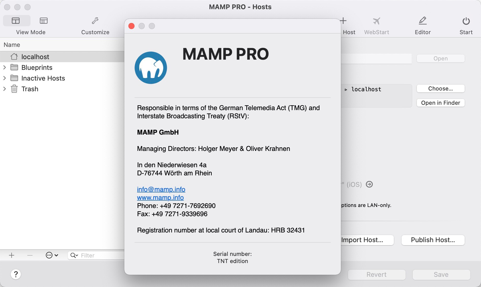Click the Trash bin icon in sidebar
Viewport: 481px width, 287px height.
point(14,89)
